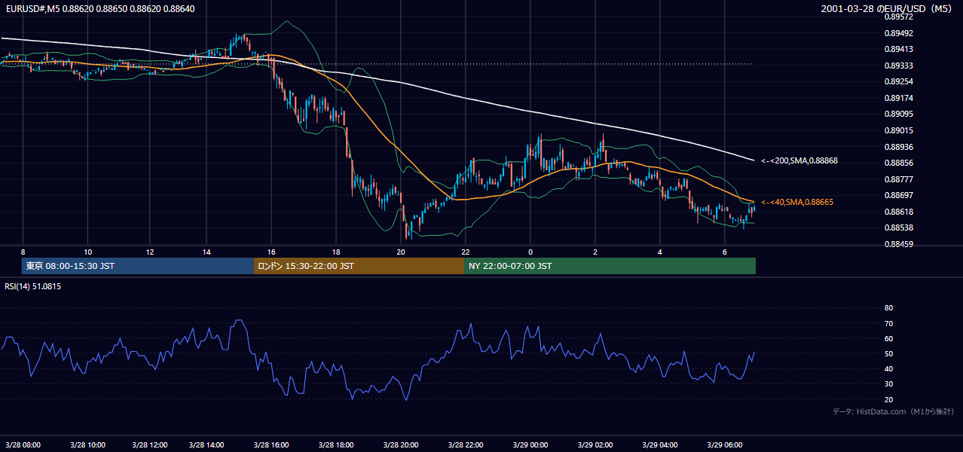This screenshot has height=452, width=963.
Task: Select the Tokyo 08:00-15:30 JST session bar
Action: 138,266
